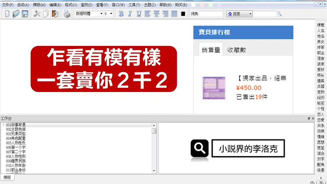Open the 【獨家出品，絕無 product link
Screen dimensions: 327x184
[x=262, y=78]
